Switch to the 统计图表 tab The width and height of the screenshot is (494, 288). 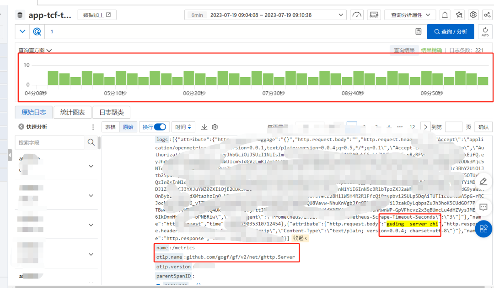[72, 112]
